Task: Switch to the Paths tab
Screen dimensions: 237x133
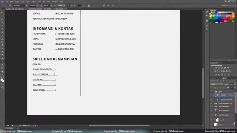Action: 219,78
